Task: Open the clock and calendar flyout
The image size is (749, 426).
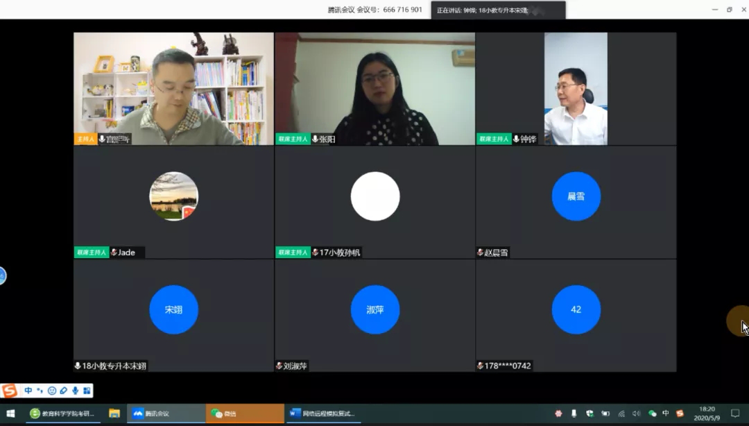Action: [707, 414]
